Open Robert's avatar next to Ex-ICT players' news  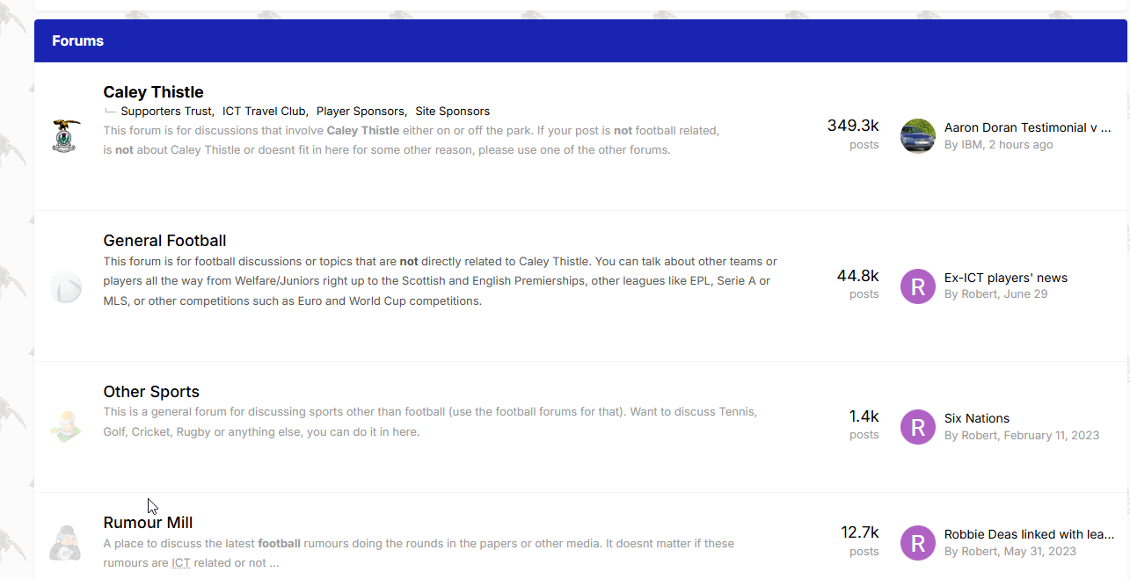918,286
